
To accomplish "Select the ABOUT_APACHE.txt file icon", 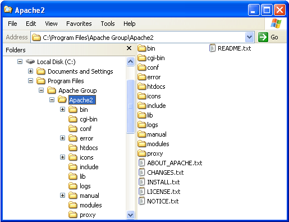I will tap(142, 162).
